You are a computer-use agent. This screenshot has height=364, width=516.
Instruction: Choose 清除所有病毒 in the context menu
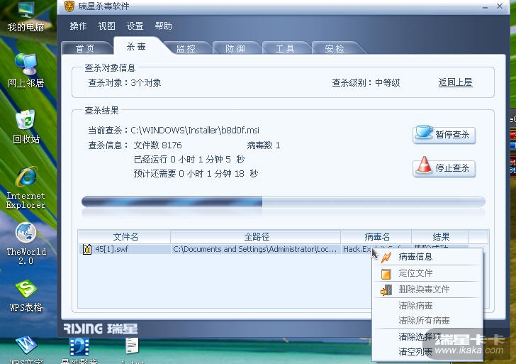coord(428,320)
